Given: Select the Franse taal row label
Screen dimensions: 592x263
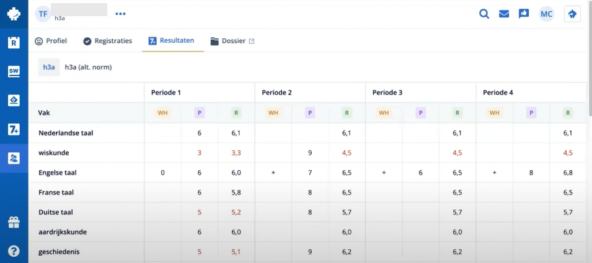Looking at the screenshot, I should tap(56, 192).
